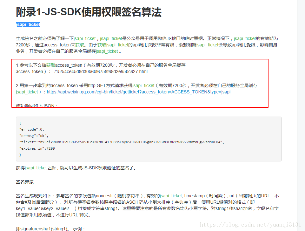Click the highlighted jsapi_ticket subheading
Viewport: 305px width, 231px height.
(28, 24)
